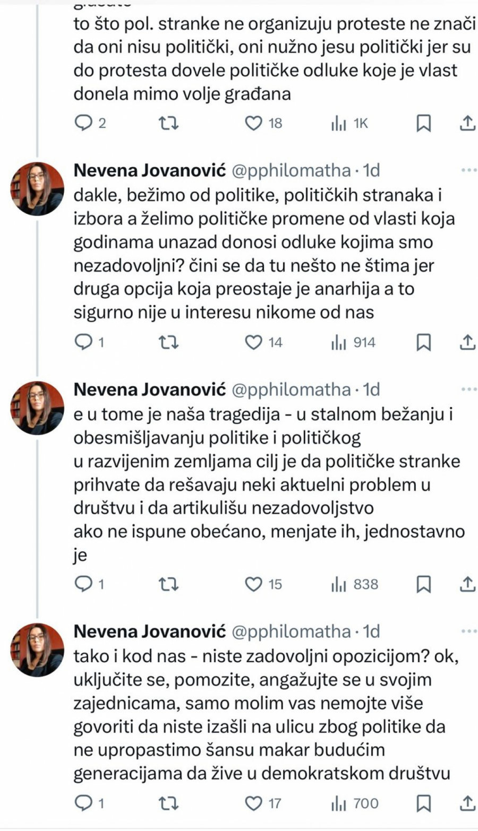Retweet the tweet with 1K views
The height and width of the screenshot is (831, 478).
point(169,124)
